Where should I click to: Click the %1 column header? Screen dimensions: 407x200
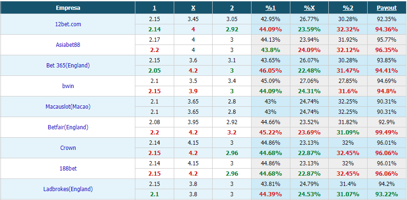click(x=270, y=8)
